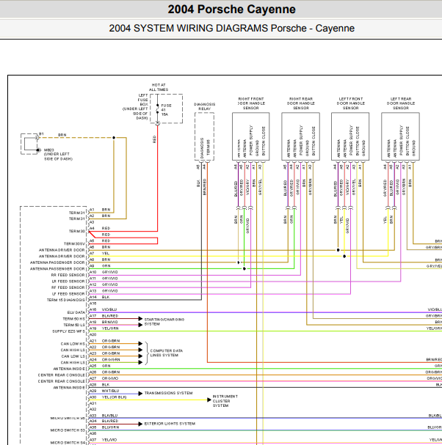Screen dimensions: 442x445
Task: Click the "BRN" label on dashed ground wire
Action: (62, 135)
